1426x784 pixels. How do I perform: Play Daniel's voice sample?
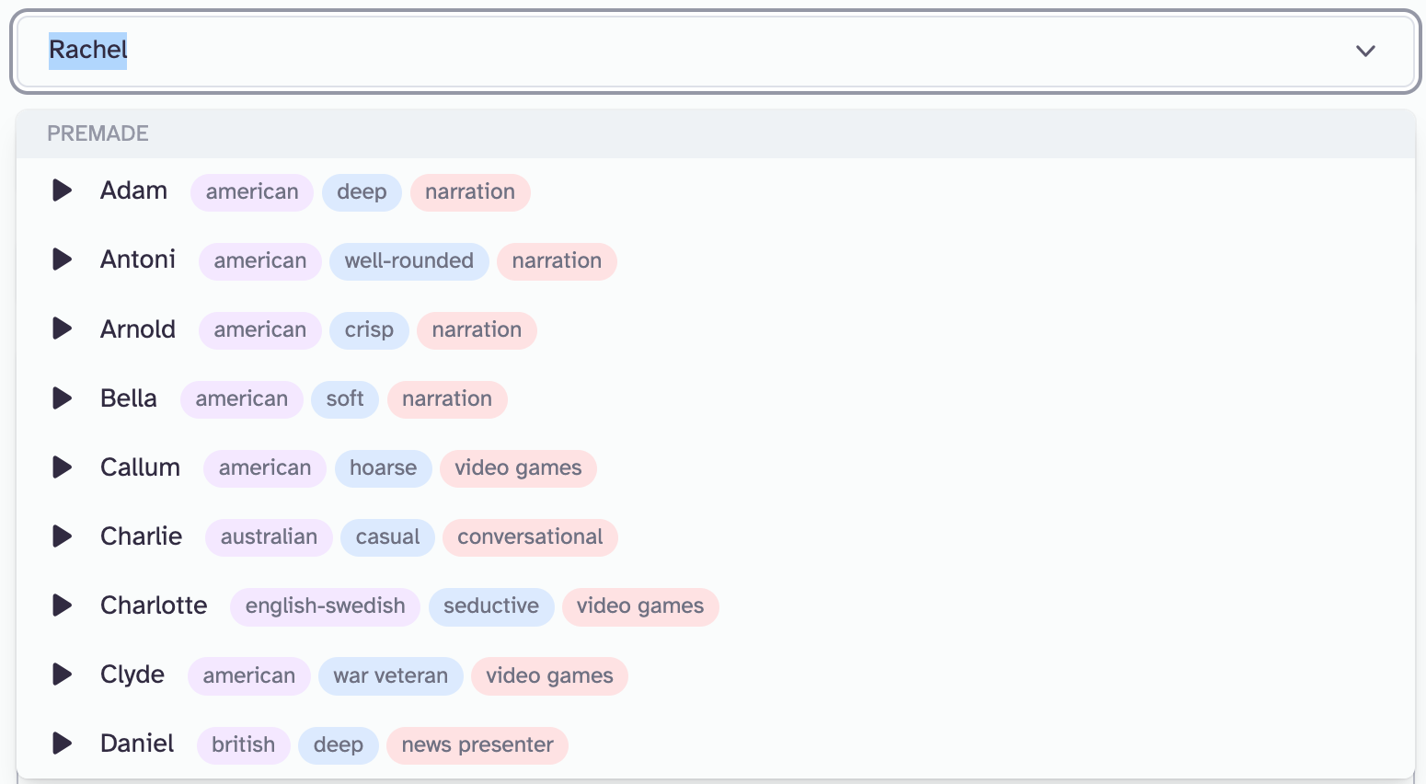click(62, 744)
